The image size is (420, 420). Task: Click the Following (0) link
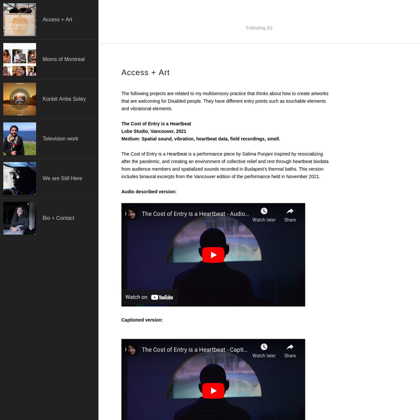259,28
